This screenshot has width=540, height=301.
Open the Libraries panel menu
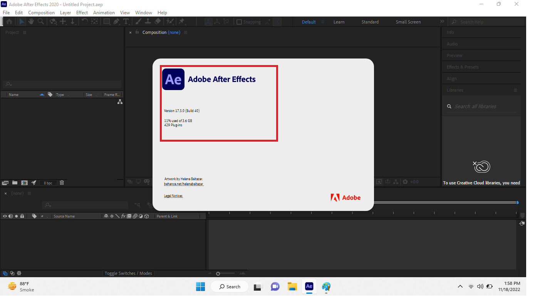pyautogui.click(x=515, y=90)
